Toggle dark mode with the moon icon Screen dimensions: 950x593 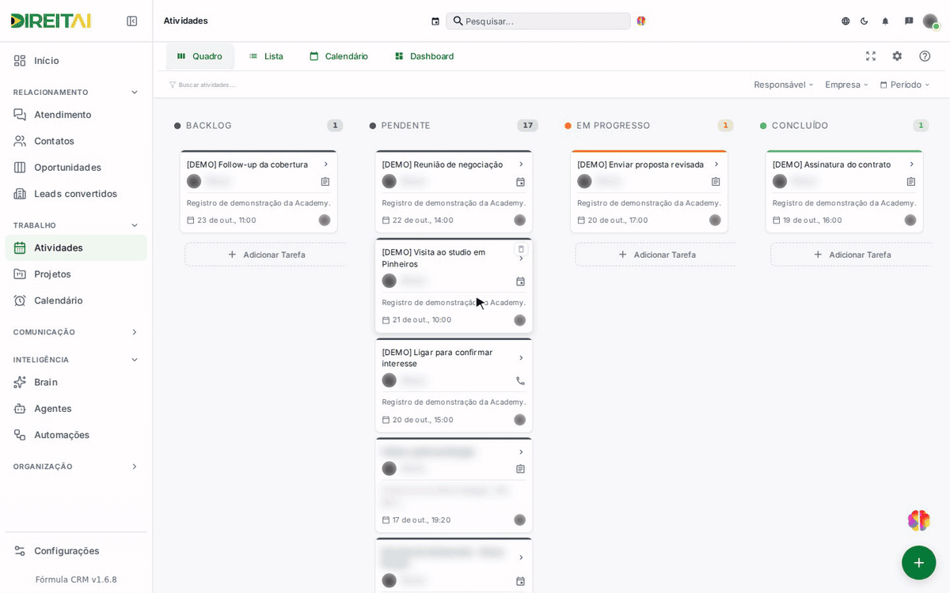click(864, 21)
